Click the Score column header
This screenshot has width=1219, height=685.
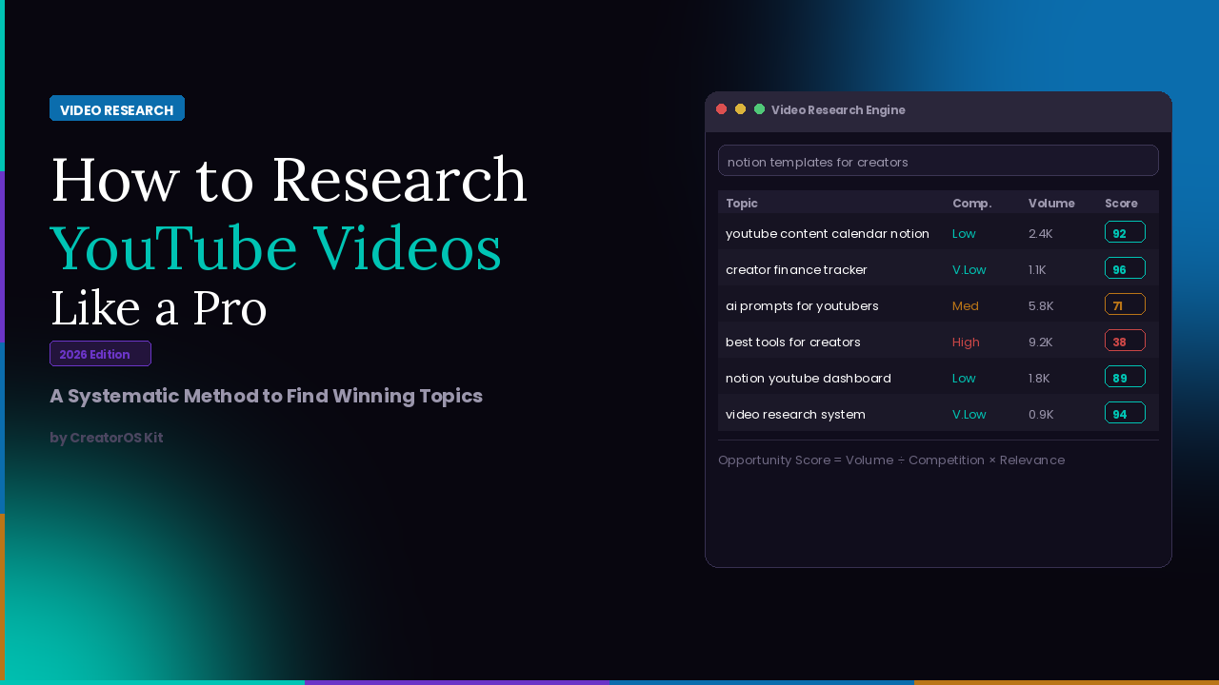[1121, 203]
